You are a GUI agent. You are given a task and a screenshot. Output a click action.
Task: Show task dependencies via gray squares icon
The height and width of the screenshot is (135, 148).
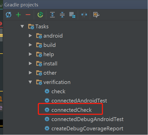(72, 15)
